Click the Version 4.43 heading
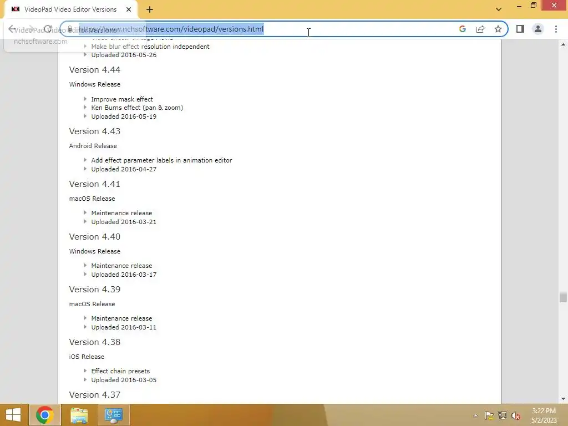 tap(94, 131)
